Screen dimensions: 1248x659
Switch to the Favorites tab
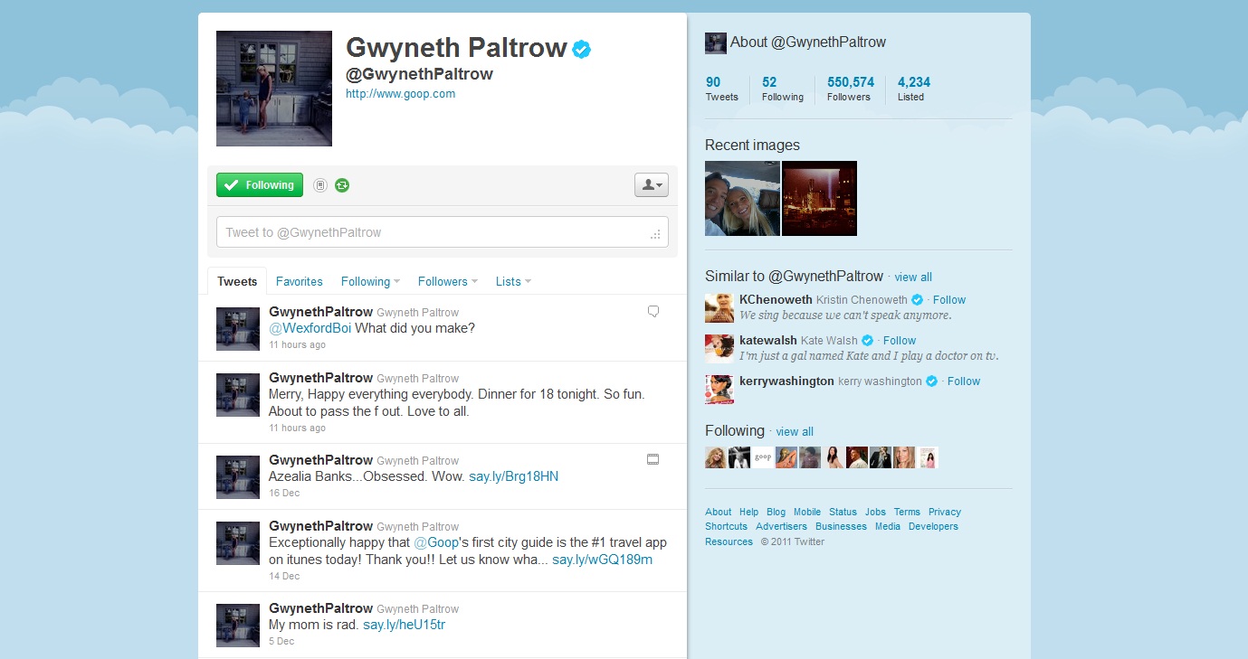pos(300,281)
